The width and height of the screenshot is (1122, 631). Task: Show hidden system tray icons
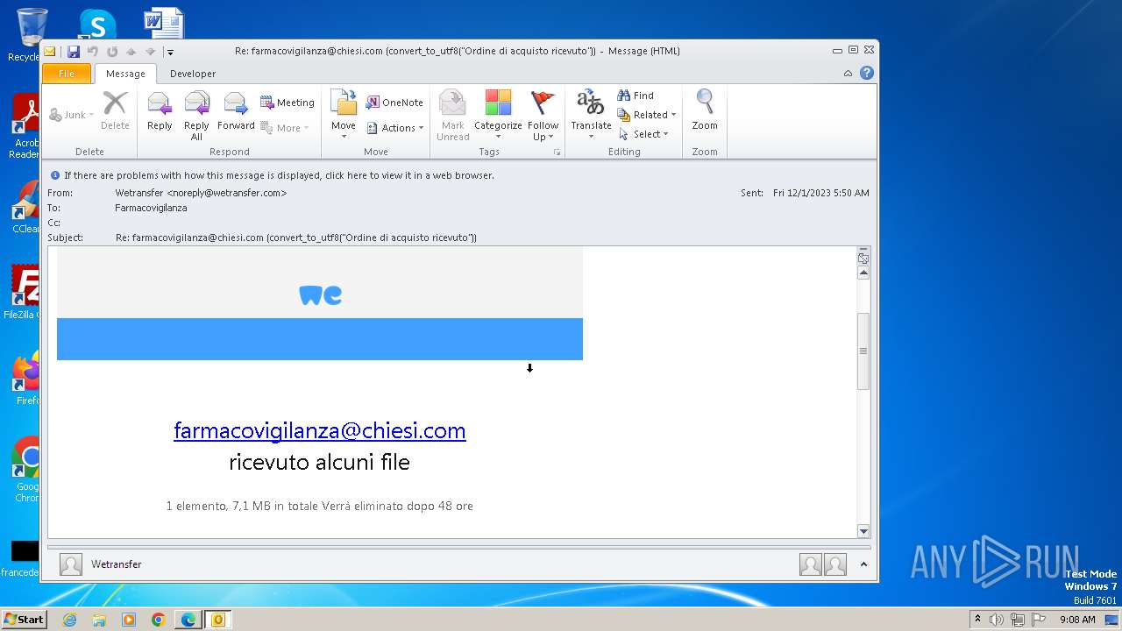tap(977, 620)
